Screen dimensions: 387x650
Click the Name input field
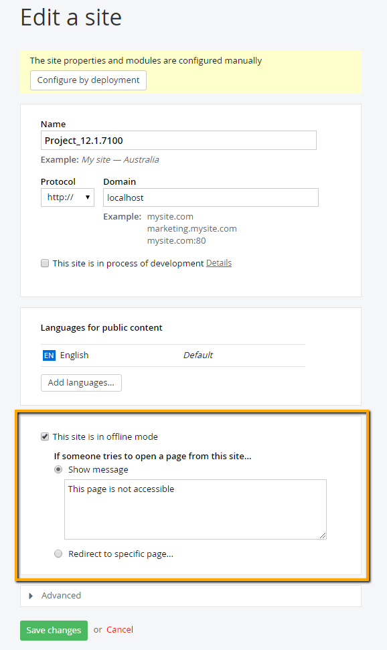[x=178, y=140]
